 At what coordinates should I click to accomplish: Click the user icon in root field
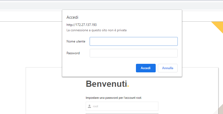89,106
